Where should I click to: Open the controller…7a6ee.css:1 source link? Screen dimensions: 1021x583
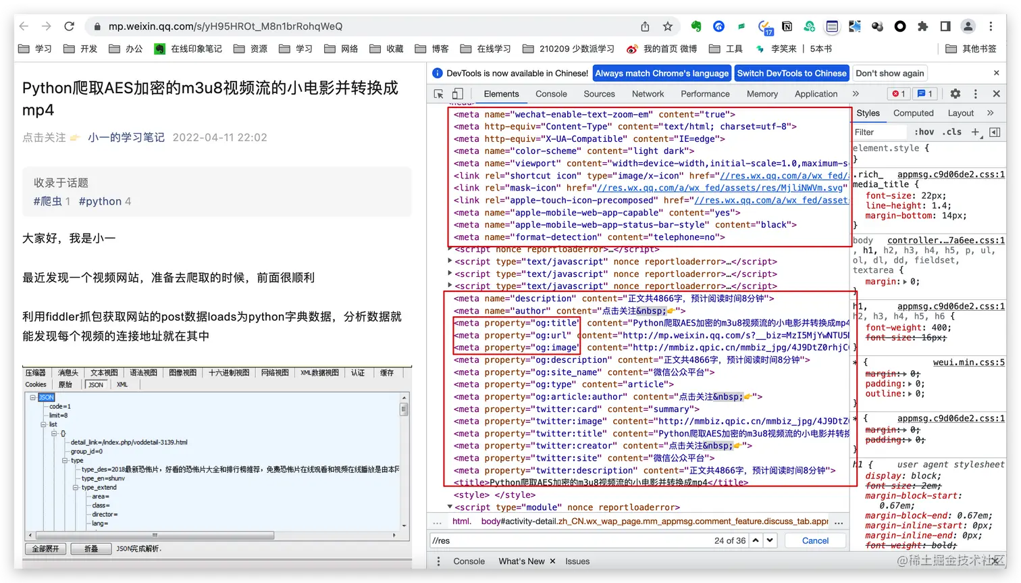[945, 240]
